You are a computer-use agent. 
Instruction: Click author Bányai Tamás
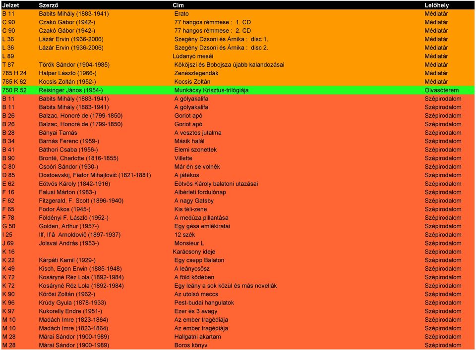(58, 132)
